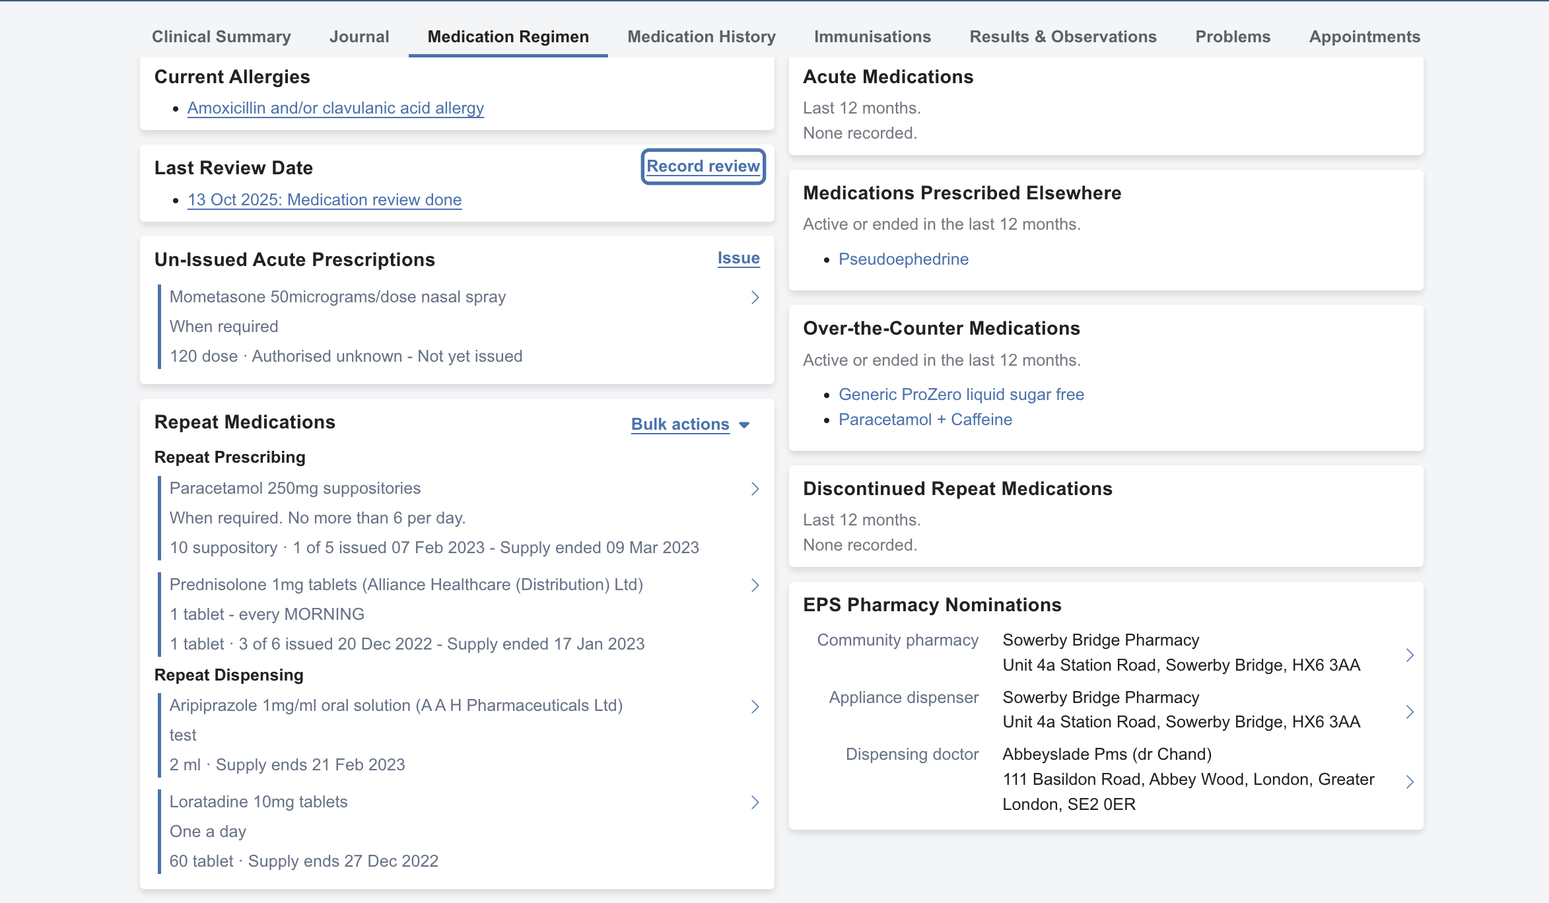Image resolution: width=1549 pixels, height=903 pixels.
Task: Expand the Bulk actions dropdown
Action: click(x=680, y=424)
